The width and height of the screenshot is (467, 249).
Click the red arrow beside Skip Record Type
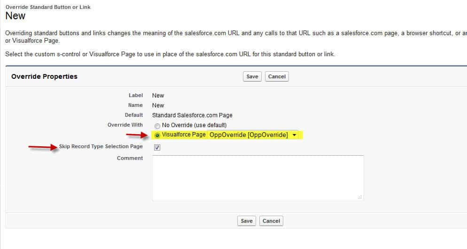[x=42, y=147]
